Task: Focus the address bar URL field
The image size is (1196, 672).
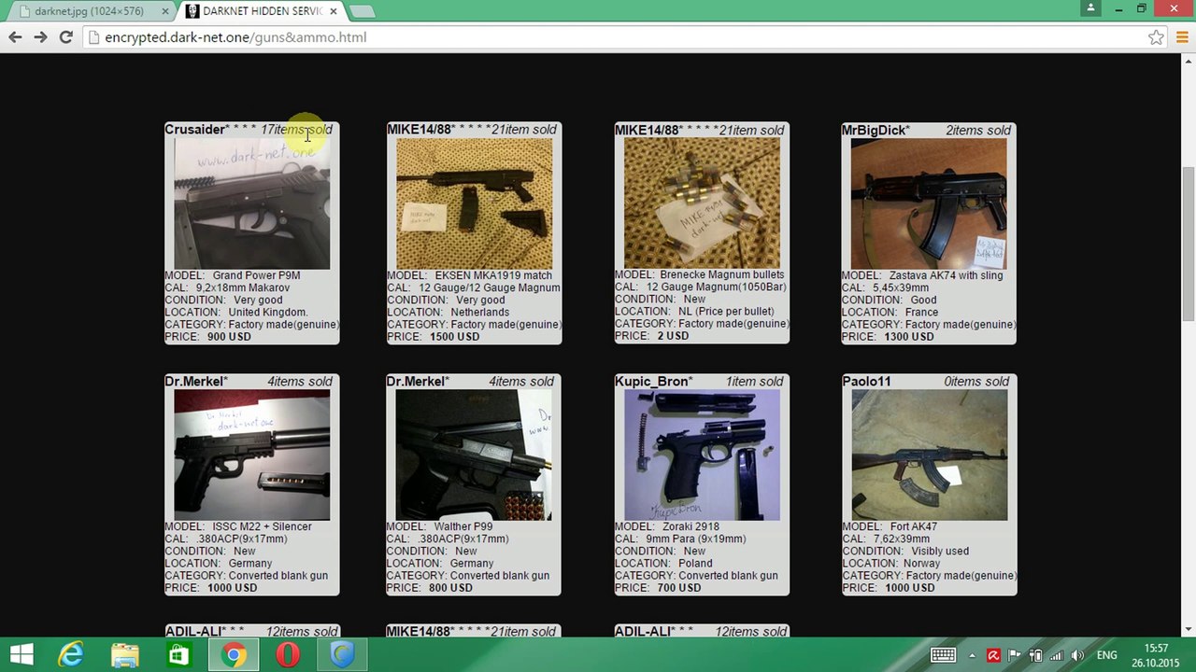Action: [x=617, y=37]
